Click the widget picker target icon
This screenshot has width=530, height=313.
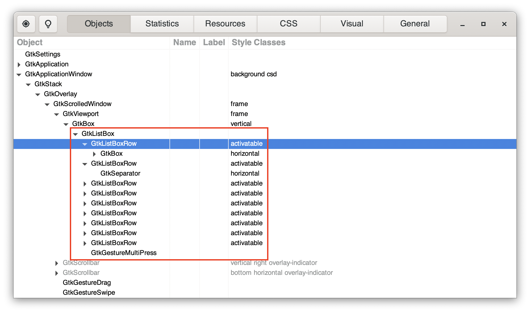click(x=26, y=24)
